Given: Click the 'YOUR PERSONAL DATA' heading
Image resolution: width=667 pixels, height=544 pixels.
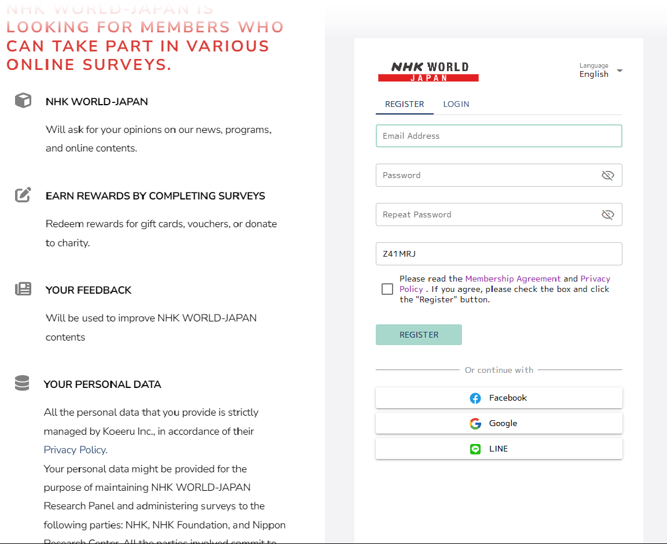Looking at the screenshot, I should 102,384.
